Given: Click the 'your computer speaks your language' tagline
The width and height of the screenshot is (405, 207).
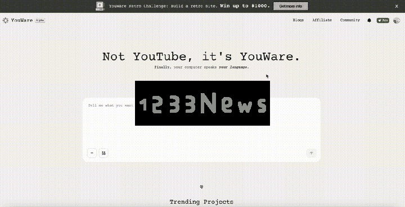Looking at the screenshot, I should pyautogui.click(x=211, y=67).
